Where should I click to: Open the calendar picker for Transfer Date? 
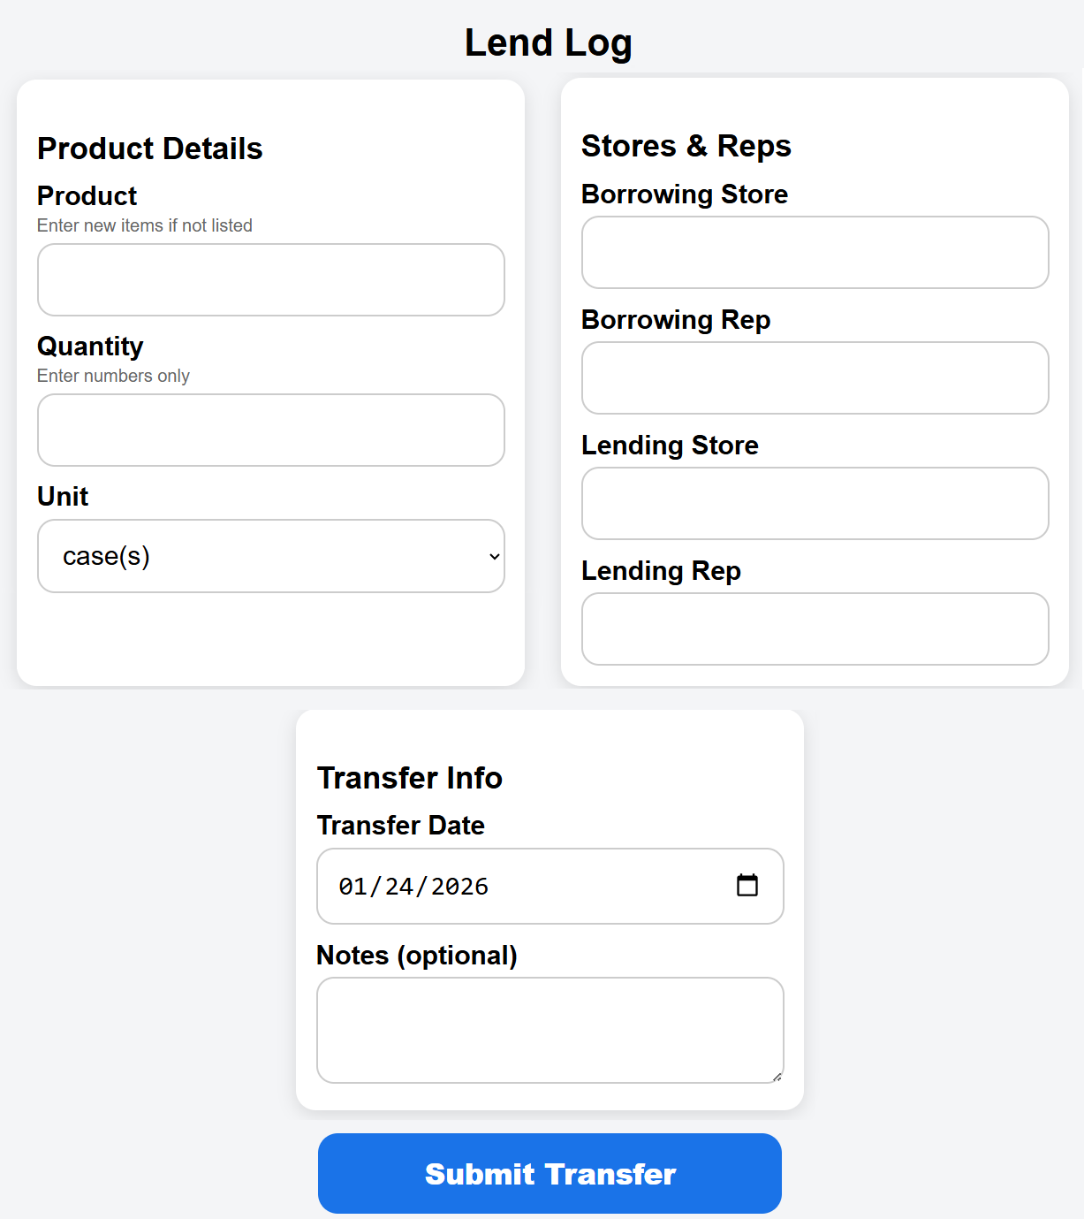coord(747,885)
